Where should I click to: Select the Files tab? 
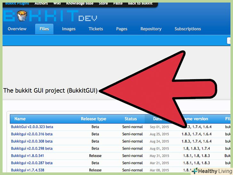pyautogui.click(x=44, y=29)
